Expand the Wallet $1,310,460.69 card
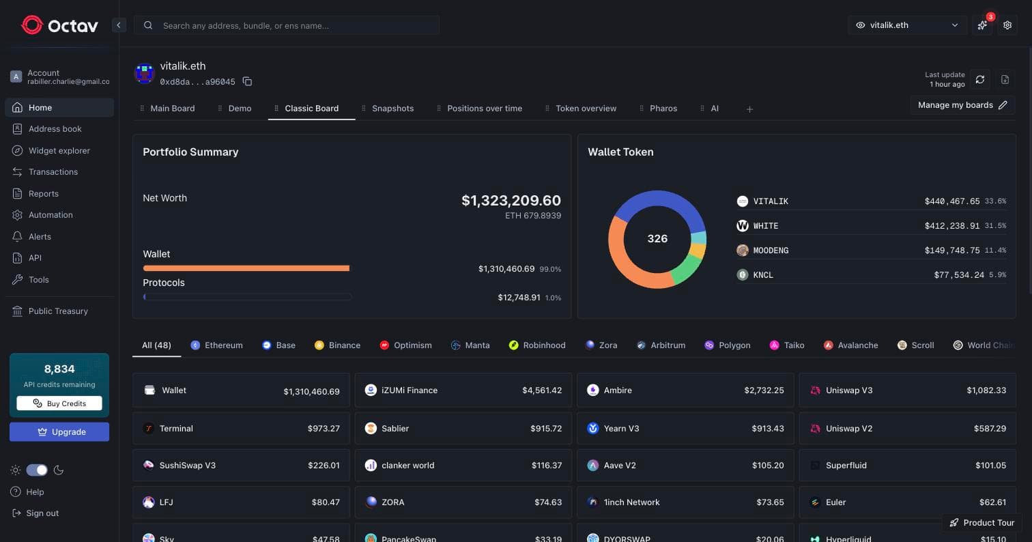The width and height of the screenshot is (1032, 542). (241, 390)
